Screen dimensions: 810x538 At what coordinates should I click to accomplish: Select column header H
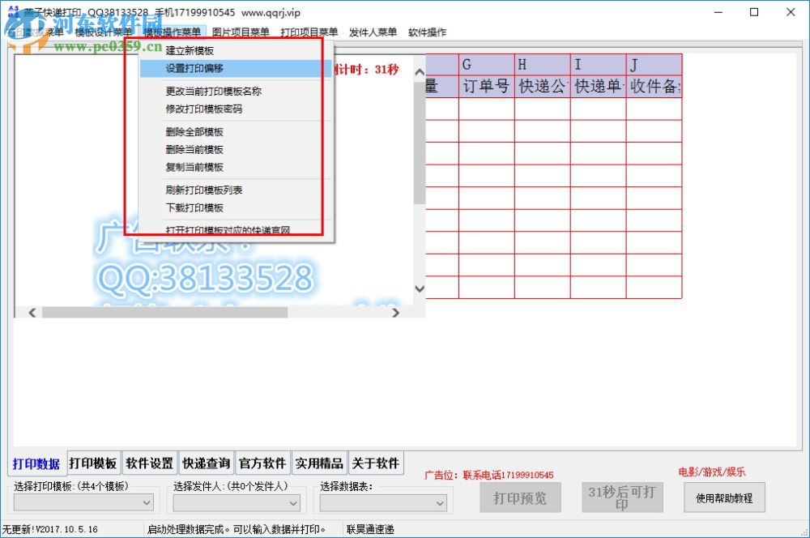[543, 65]
